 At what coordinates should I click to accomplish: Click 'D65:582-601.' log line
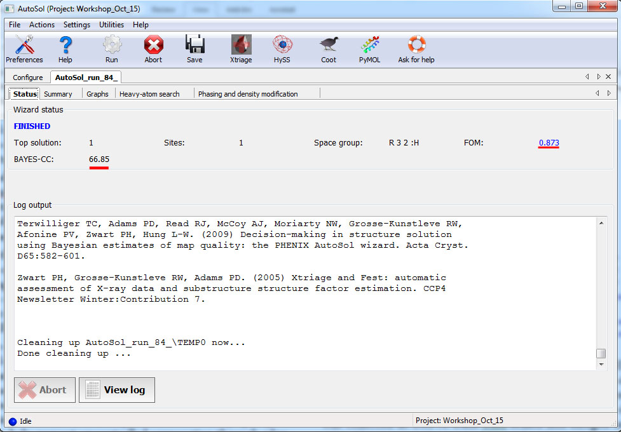tap(51, 256)
